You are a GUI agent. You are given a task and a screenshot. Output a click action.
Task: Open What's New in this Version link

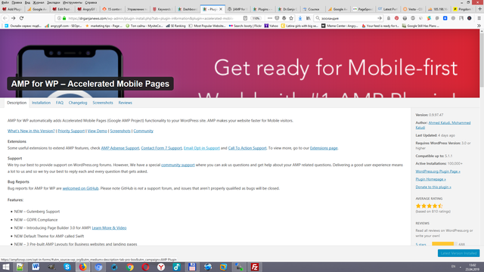point(31,131)
